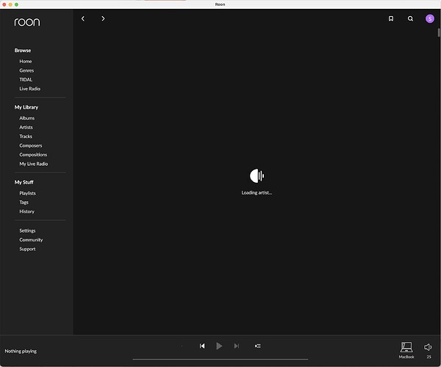Open TIDAL in sidebar

pos(26,79)
